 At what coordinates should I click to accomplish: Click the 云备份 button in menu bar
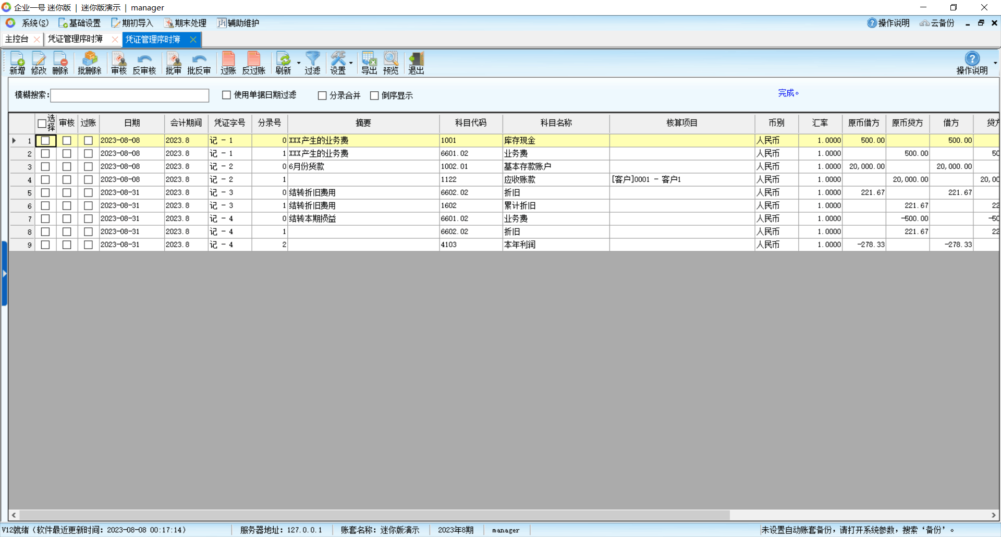coord(937,23)
